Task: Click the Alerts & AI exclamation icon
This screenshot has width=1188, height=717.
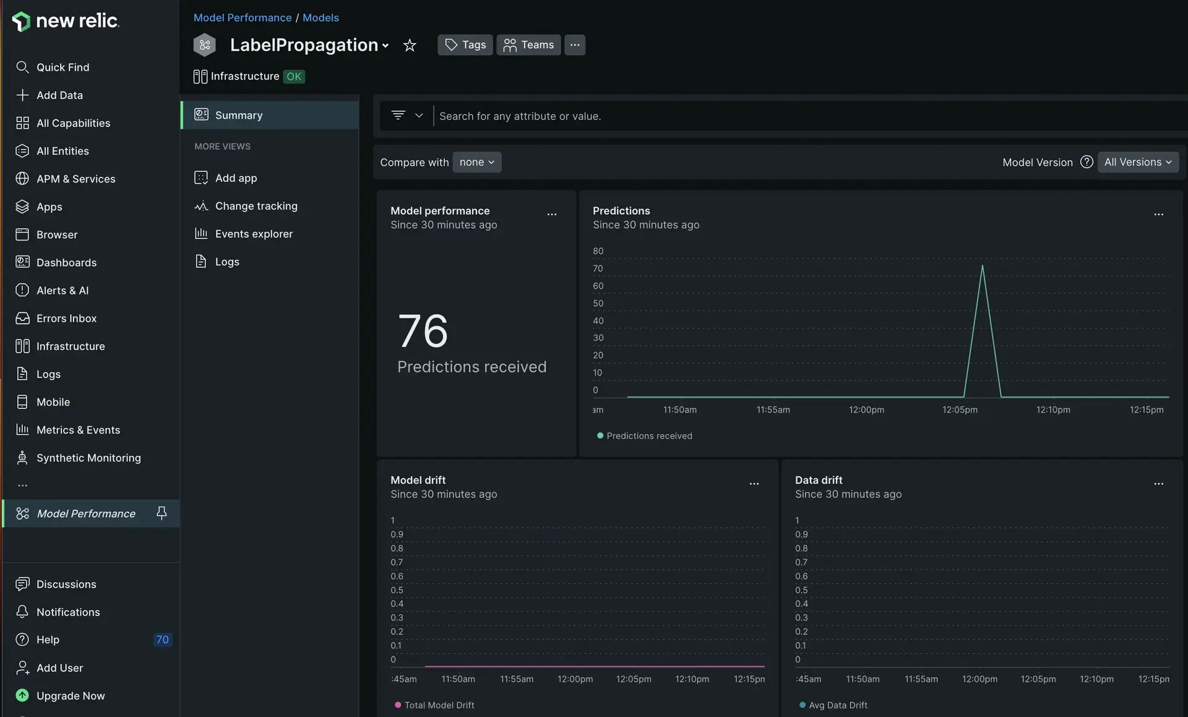Action: 22,290
